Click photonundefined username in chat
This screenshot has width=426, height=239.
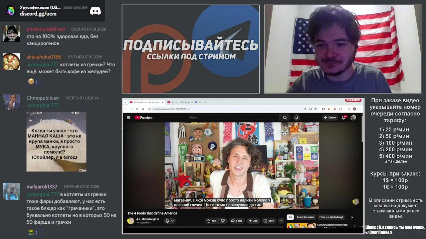point(46,29)
